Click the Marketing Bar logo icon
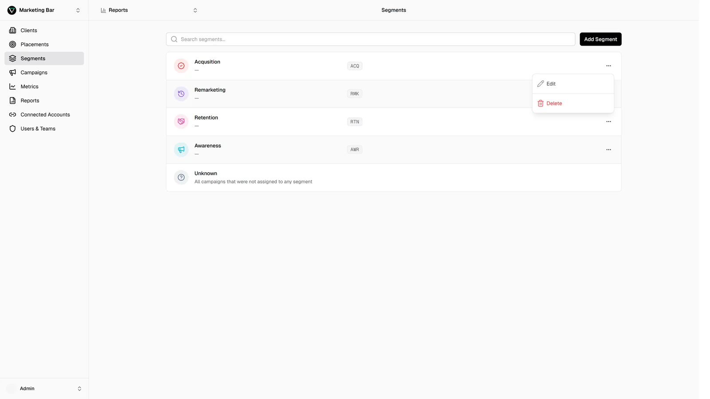This screenshot has width=710, height=399. (x=12, y=10)
